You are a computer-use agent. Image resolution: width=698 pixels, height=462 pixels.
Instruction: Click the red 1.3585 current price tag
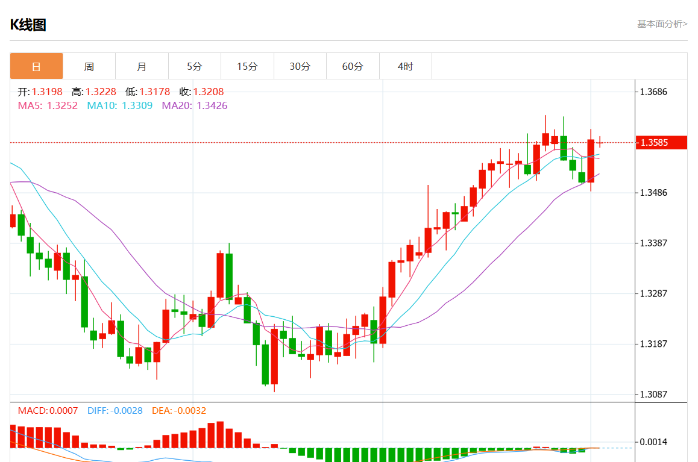click(661, 143)
